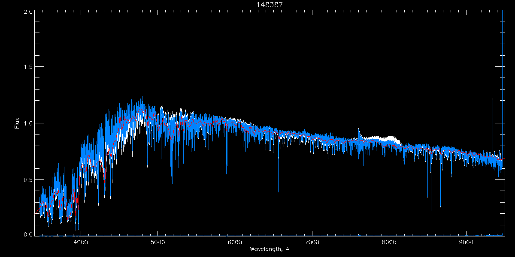
Task: Click the 7000 x-axis tick label
Action: [x=312, y=241]
